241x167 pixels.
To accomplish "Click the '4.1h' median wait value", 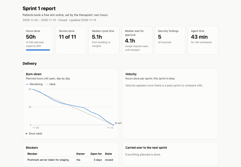I will pyautogui.click(x=130, y=41).
